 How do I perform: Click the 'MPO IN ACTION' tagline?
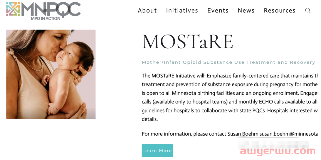(x=46, y=18)
